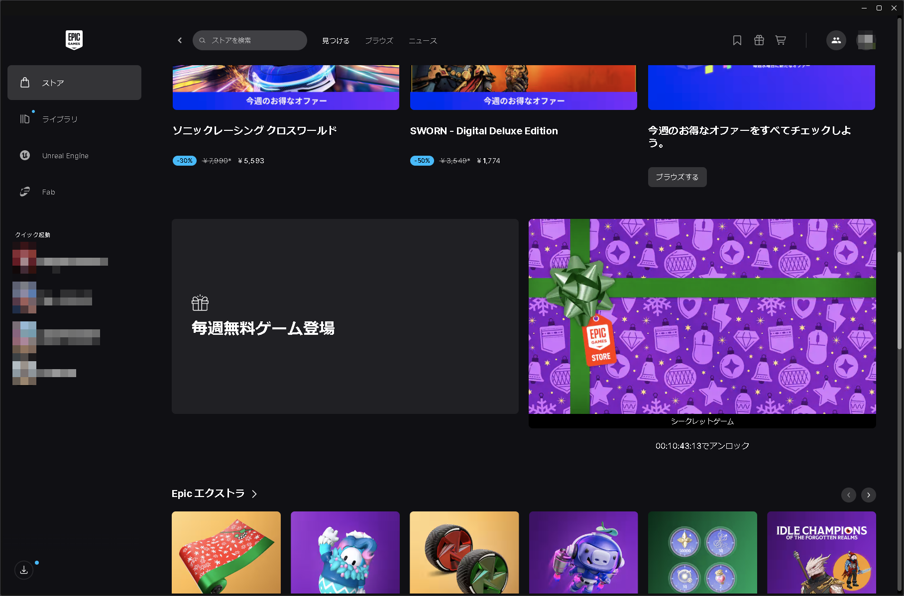Switch to the ブラウズ tab
Screen dimensions: 904x596
coord(378,40)
